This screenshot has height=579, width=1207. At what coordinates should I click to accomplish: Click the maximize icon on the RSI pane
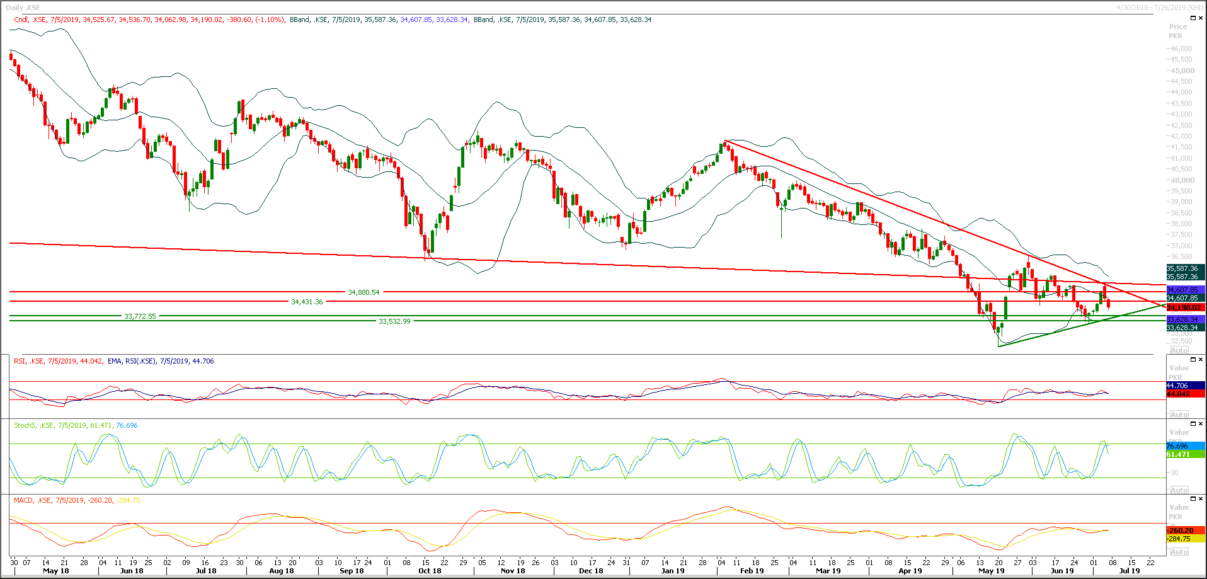pos(1193,359)
